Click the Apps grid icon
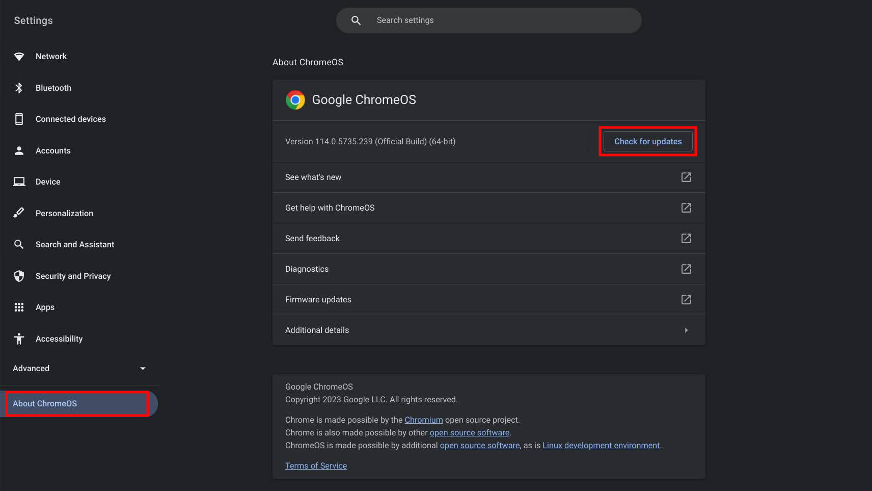Viewport: 872px width, 491px height. [x=19, y=307]
